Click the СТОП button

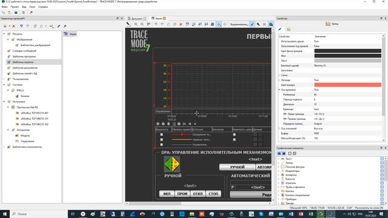click(x=213, y=194)
